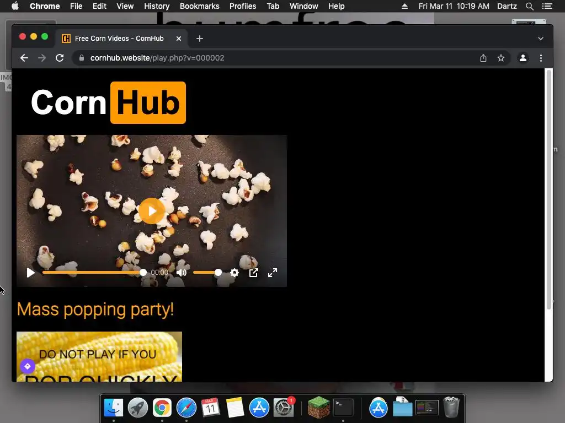This screenshot has width=565, height=423.
Task: Open the Profiles menu
Action: tap(243, 6)
